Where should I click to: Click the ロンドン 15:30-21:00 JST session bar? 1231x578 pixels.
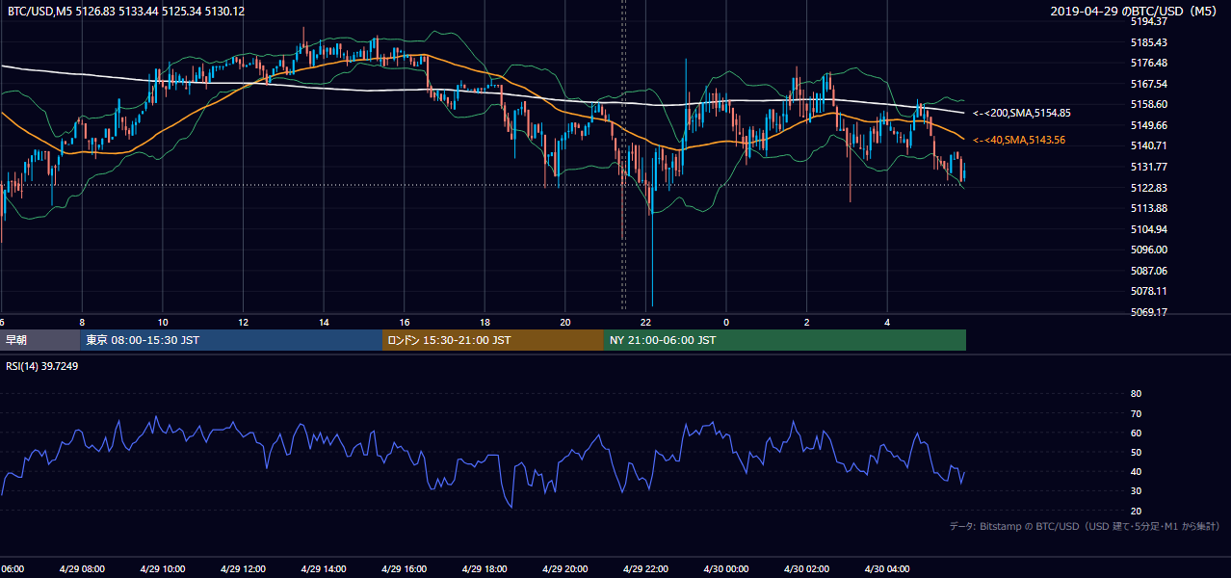tap(493, 340)
